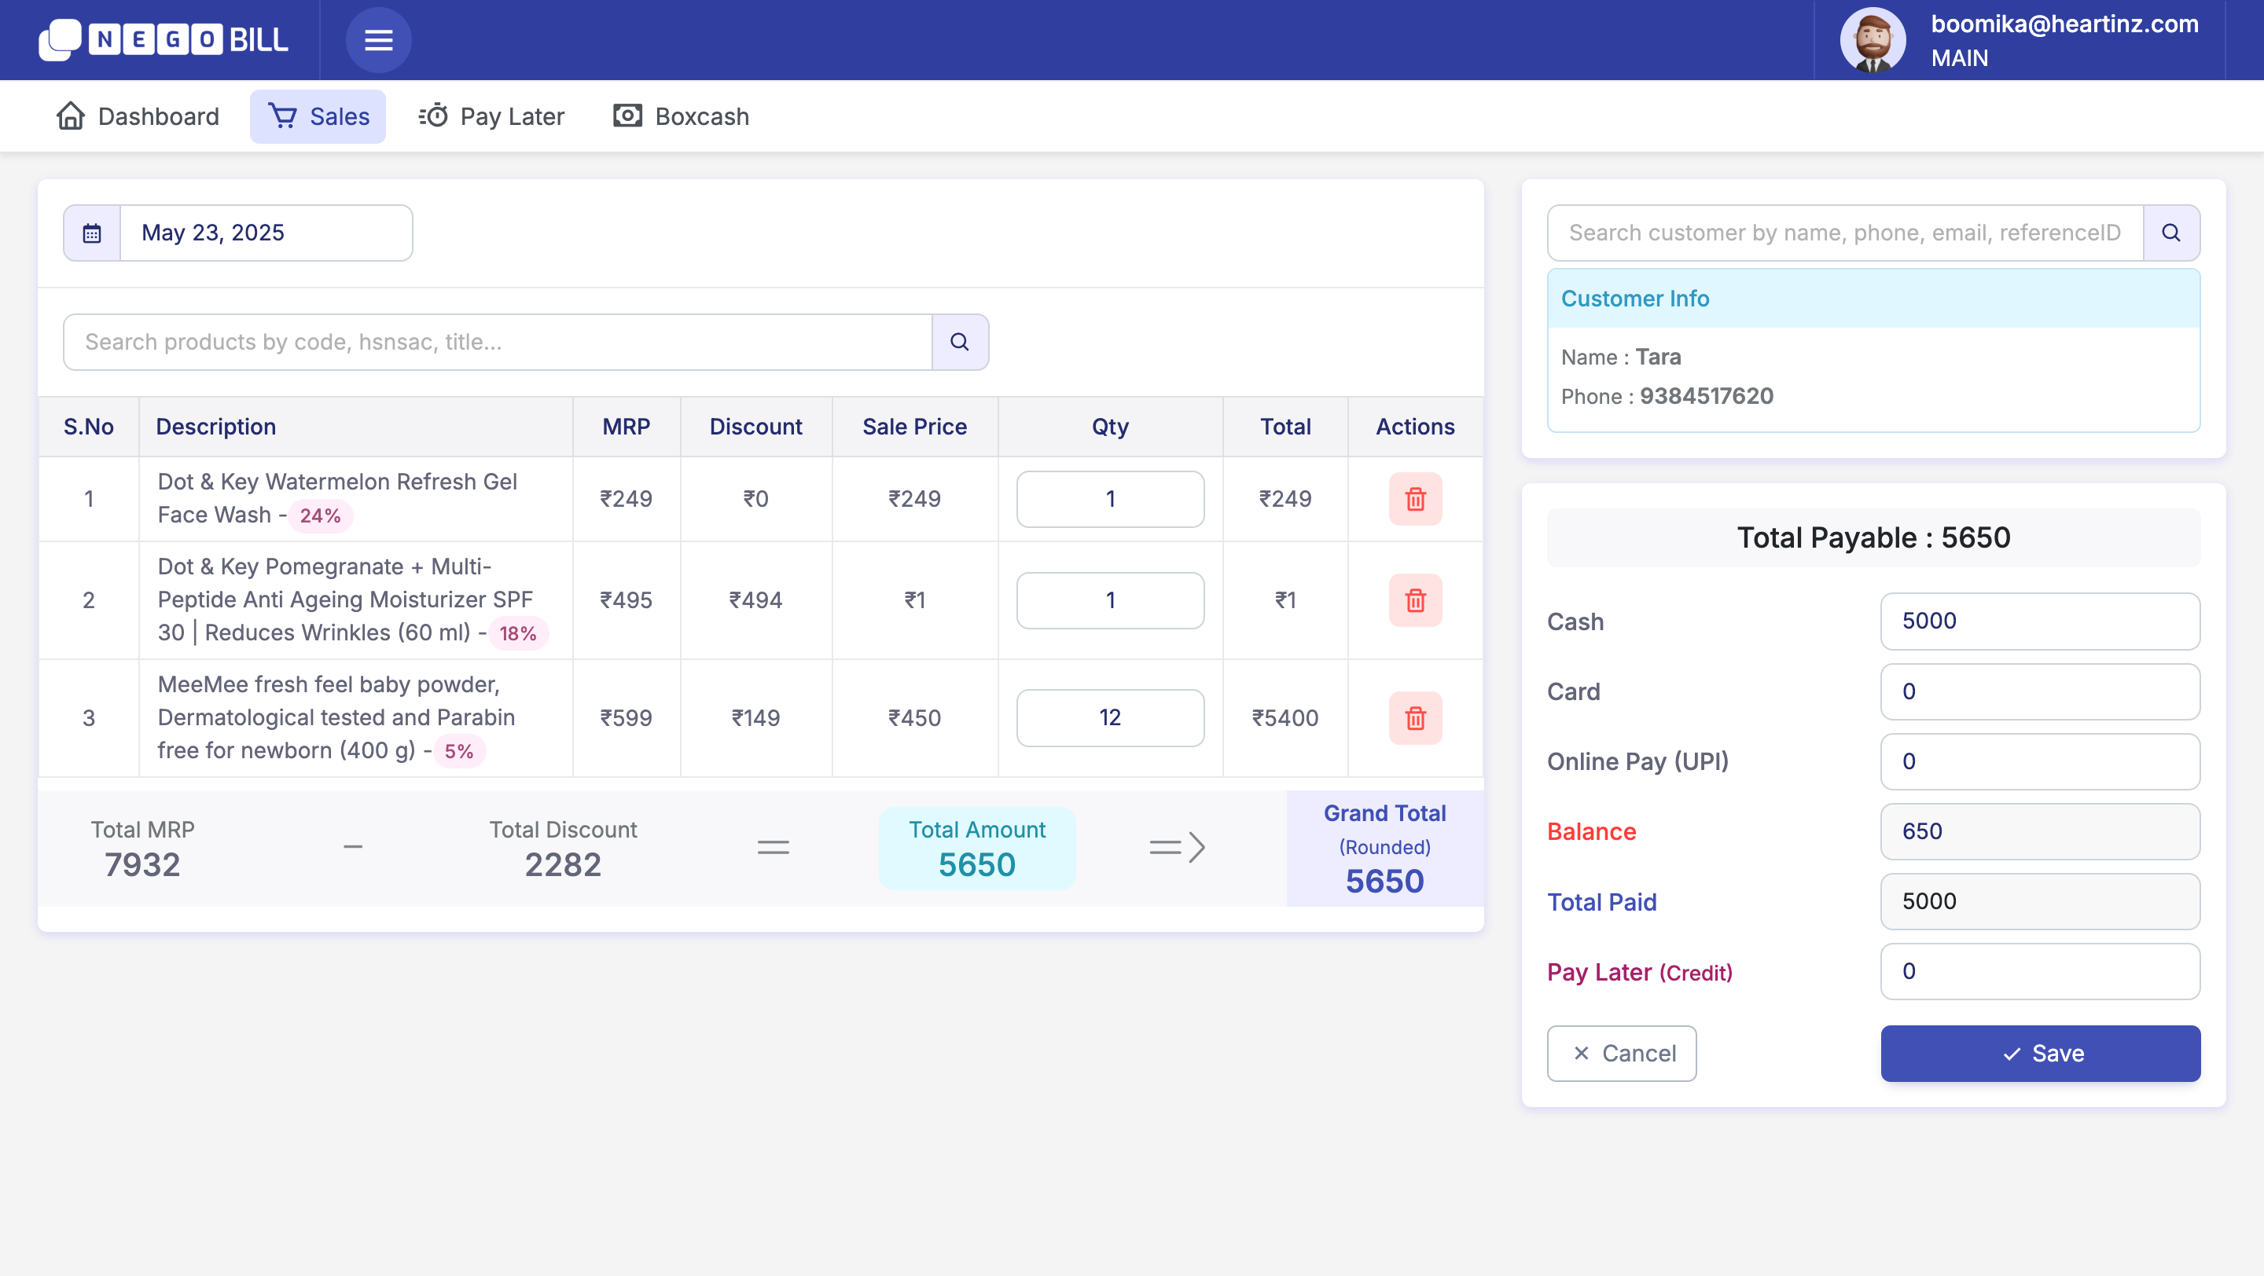Viewport: 2264px width, 1276px height.
Task: Click the Total Amount 5650 box
Action: point(976,848)
